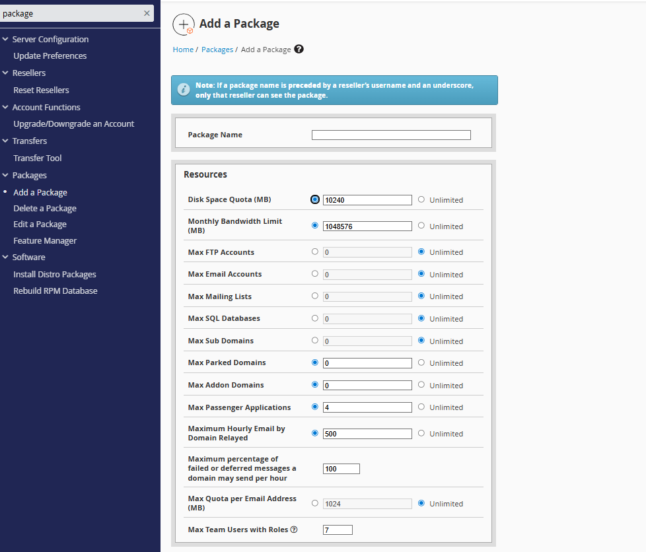This screenshot has width=646, height=552.
Task: Select Unlimited for Max Passenger Applications
Action: click(x=421, y=407)
